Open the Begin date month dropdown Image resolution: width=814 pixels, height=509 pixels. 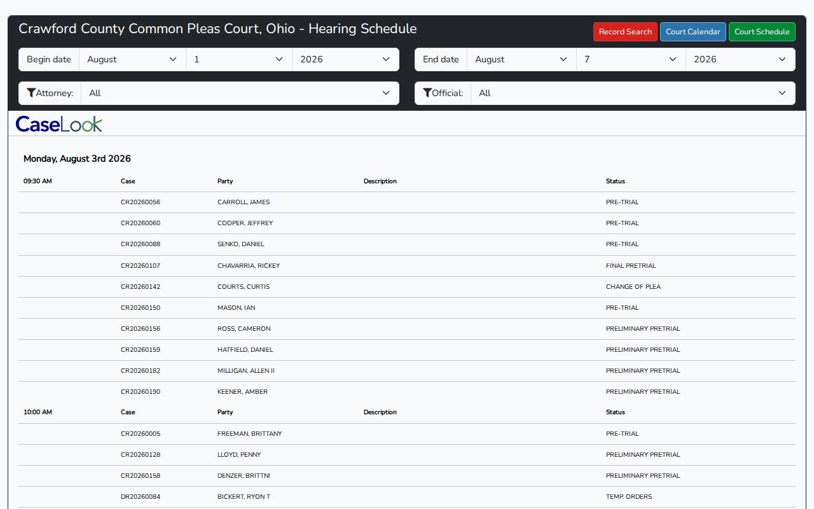coord(132,59)
